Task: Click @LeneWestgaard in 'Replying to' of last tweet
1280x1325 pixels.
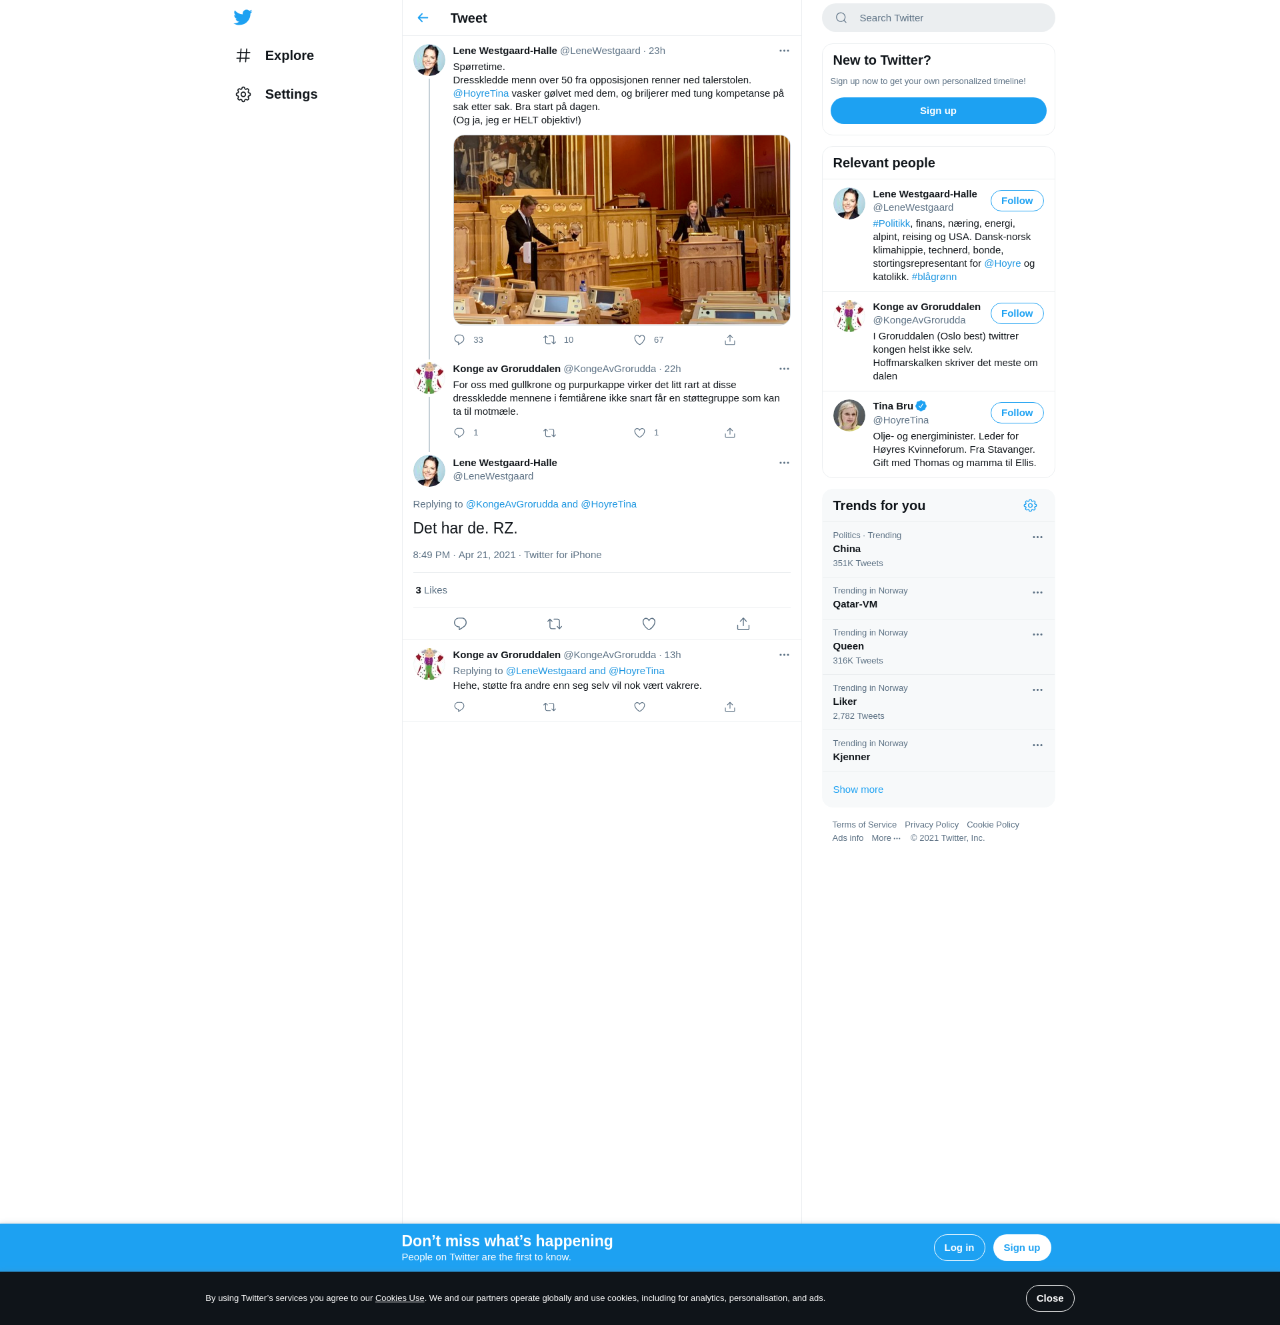Action: tap(545, 671)
